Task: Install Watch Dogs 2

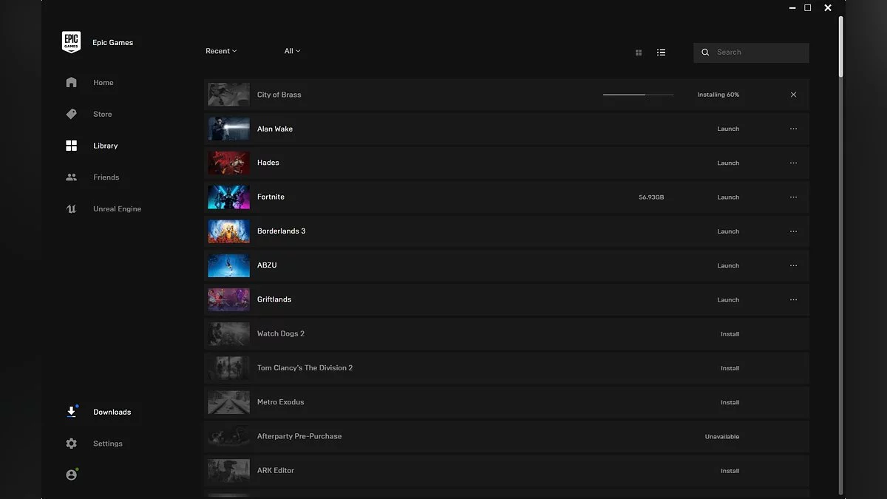Action: coord(730,334)
